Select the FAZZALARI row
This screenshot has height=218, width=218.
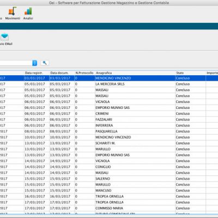tap(109, 119)
